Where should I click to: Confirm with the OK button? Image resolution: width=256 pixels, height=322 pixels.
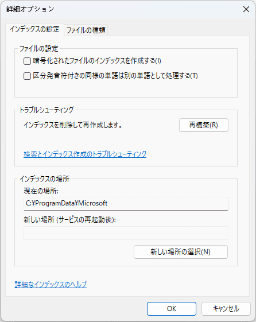172,309
